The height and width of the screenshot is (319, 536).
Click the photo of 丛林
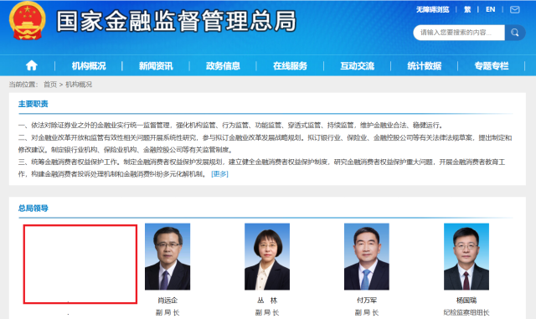[267, 256]
